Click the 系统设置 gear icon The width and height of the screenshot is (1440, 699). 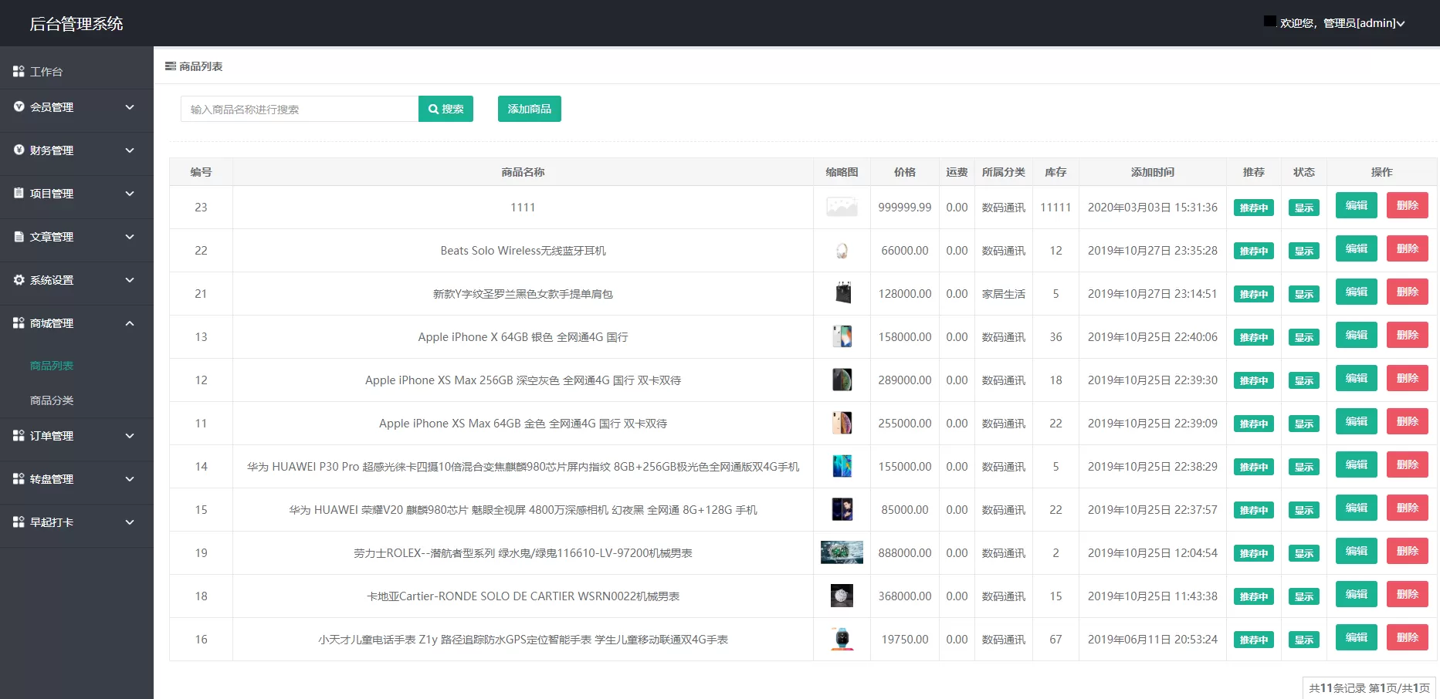[19, 280]
